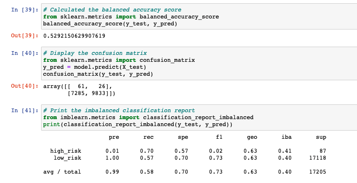The width and height of the screenshot is (357, 183).
Task: Click the 'high_risk' row label
Action: [66, 151]
